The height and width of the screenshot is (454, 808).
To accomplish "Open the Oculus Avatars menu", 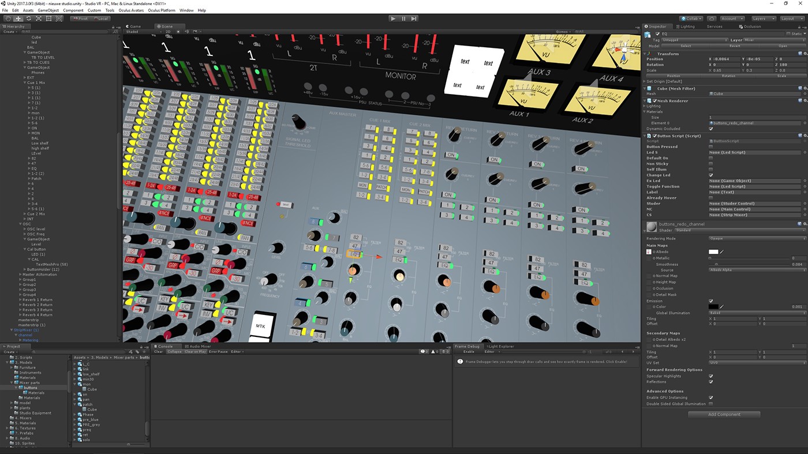I will [x=131, y=10].
